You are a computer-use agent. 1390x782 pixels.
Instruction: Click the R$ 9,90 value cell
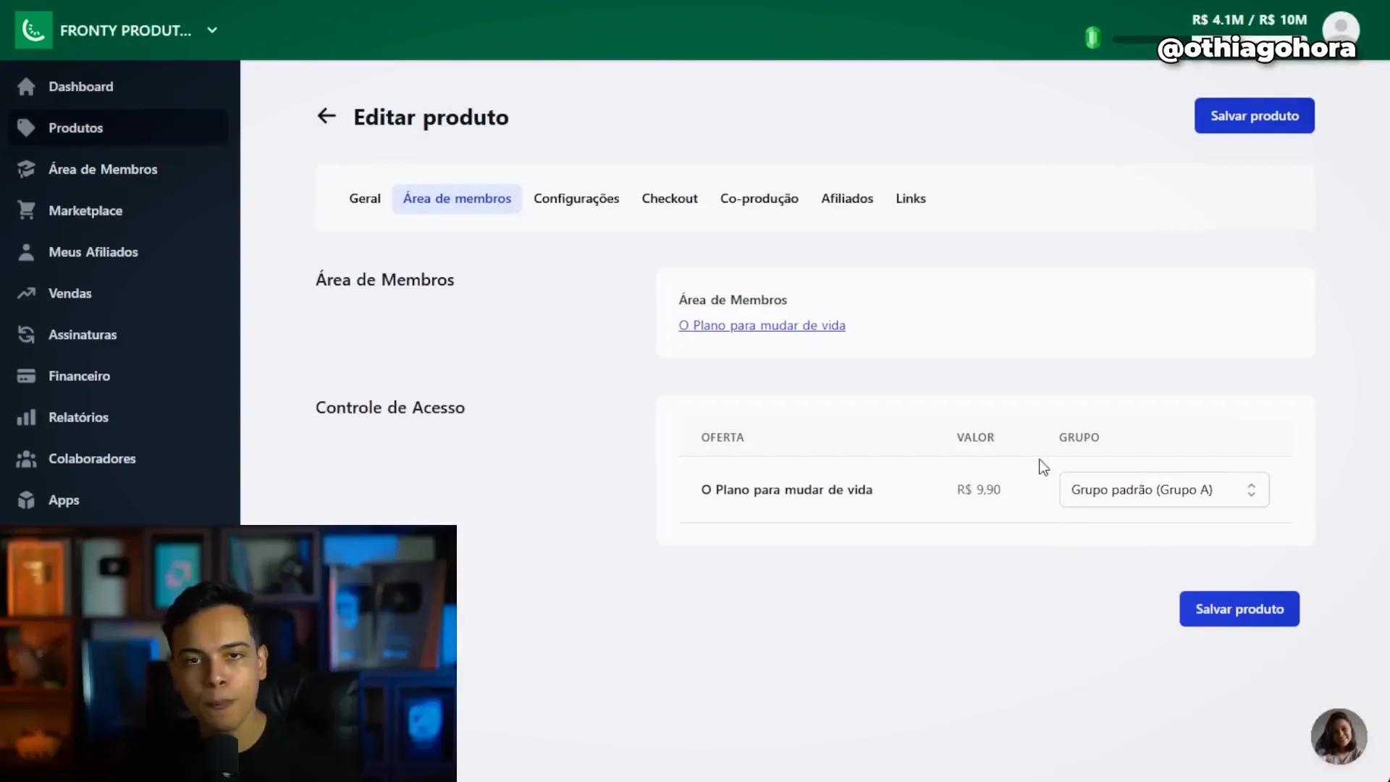[978, 489]
